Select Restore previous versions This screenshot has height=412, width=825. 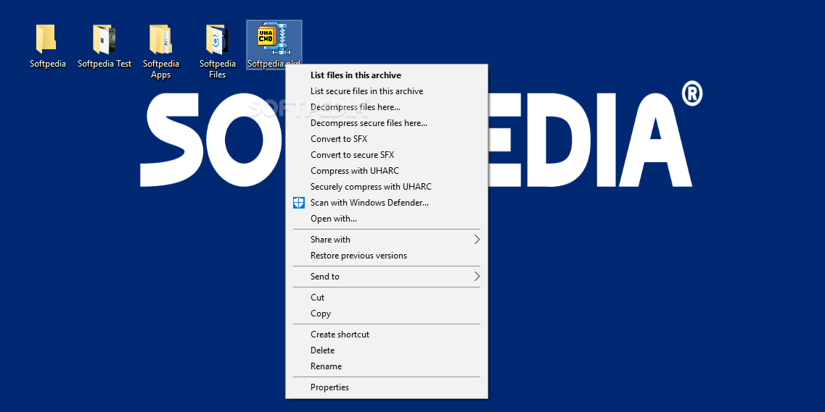[x=387, y=256]
